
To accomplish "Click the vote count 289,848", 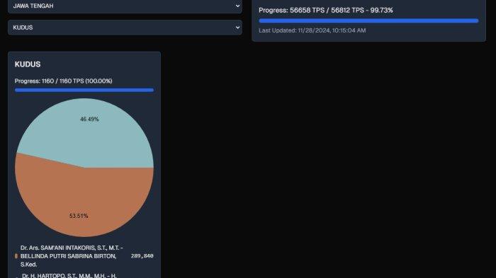I will [142, 256].
